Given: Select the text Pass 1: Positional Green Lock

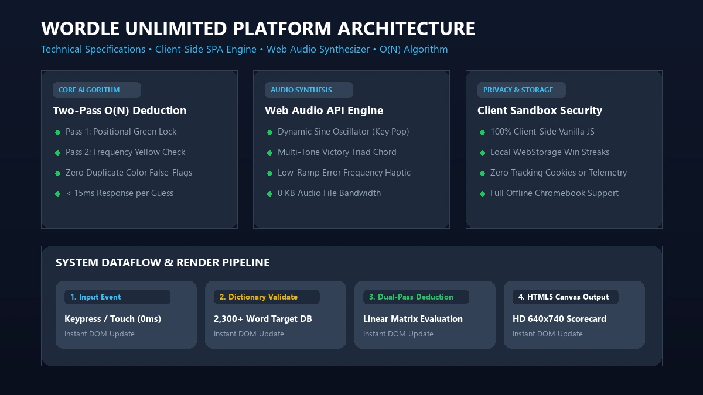Looking at the screenshot, I should click(121, 132).
